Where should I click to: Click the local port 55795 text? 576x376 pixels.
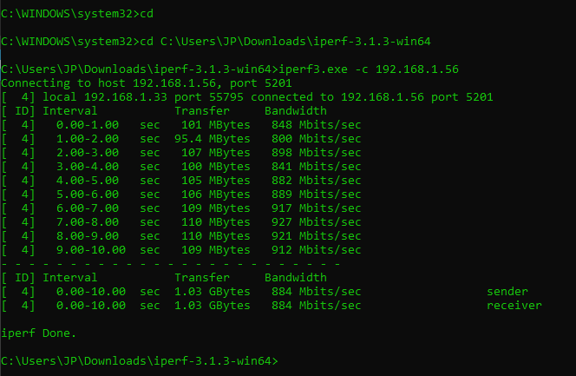[208, 97]
